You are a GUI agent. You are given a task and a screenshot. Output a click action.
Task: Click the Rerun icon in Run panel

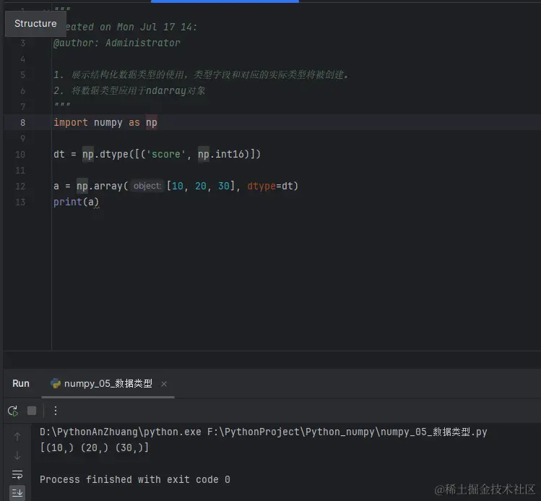[13, 411]
